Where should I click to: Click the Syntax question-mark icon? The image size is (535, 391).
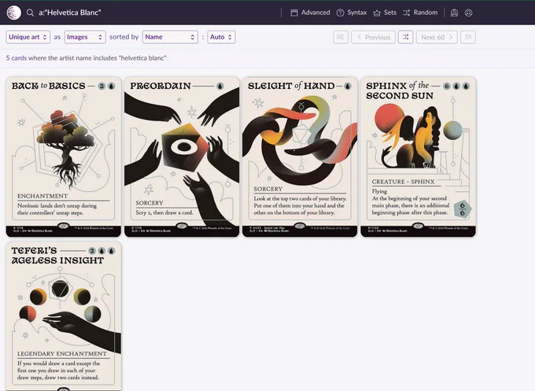[x=340, y=13]
